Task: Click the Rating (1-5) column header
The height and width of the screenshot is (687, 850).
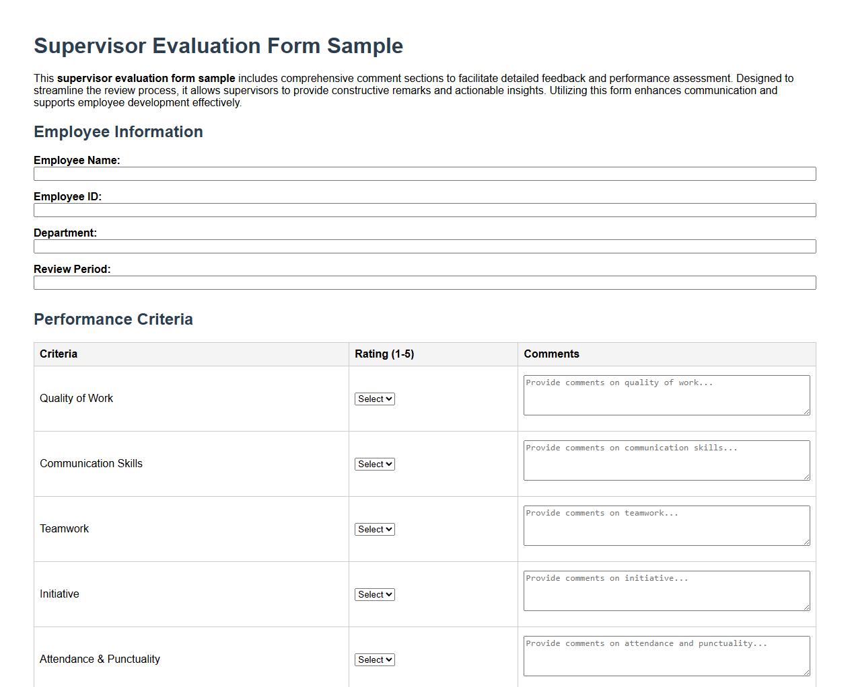Action: 384,354
